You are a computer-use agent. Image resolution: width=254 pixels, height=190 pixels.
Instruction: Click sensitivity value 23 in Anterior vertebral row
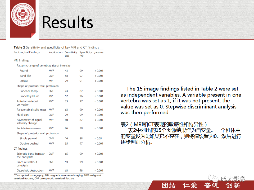(66, 101)
